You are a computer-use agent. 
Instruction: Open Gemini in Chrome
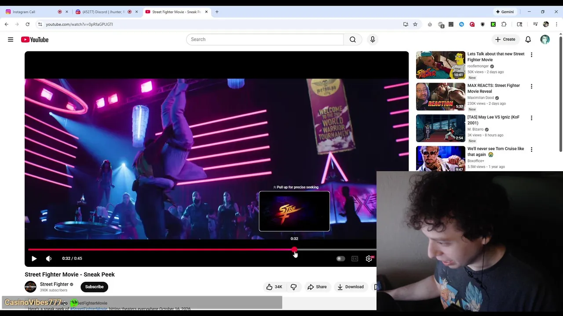tap(505, 12)
